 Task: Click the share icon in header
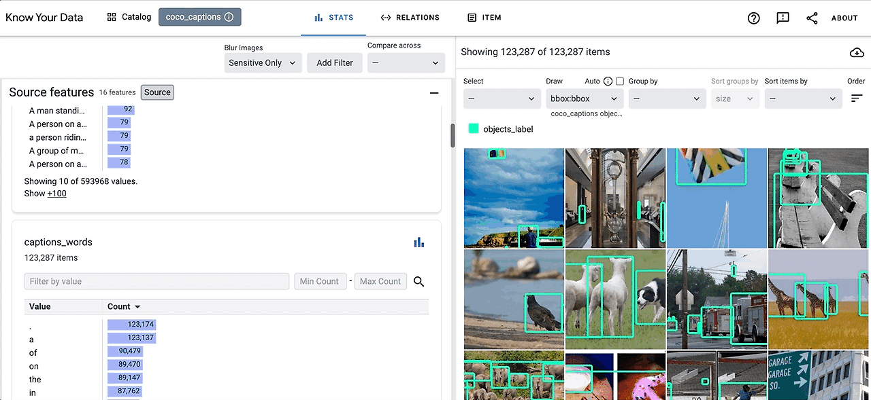812,18
